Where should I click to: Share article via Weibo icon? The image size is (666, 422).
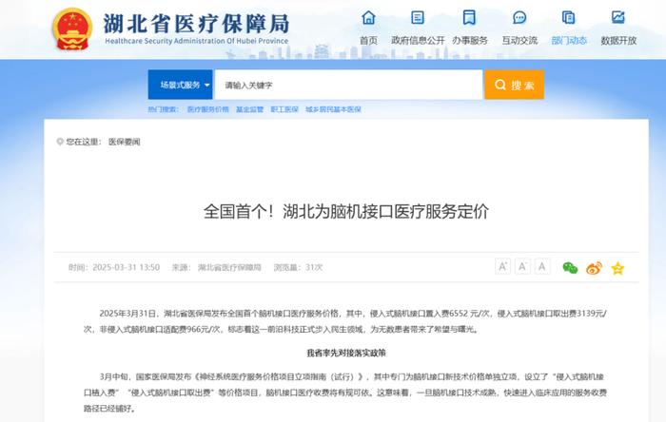tap(594, 268)
